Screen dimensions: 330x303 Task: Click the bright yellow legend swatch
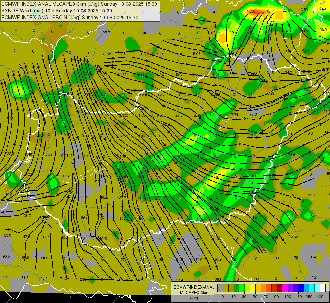pyautogui.click(x=252, y=288)
